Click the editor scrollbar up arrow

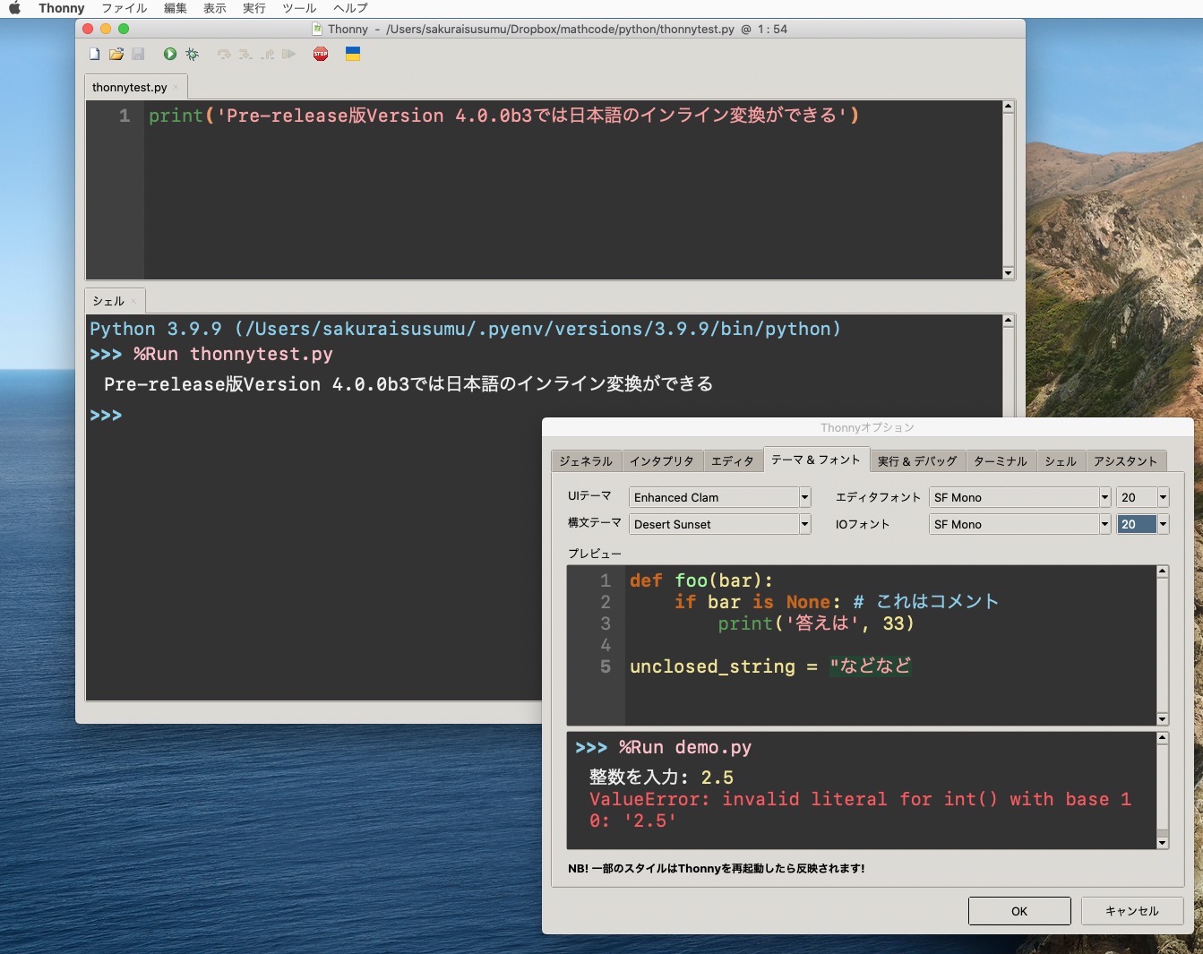click(1009, 107)
